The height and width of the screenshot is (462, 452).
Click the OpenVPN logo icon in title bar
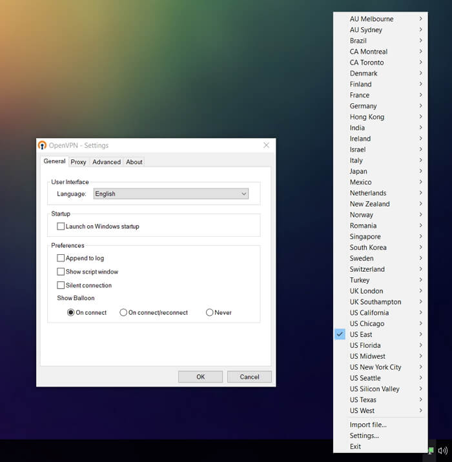click(42, 145)
